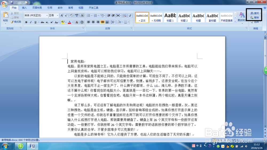Open the Borders dropdown
The height and width of the screenshot is (150, 267).
pyautogui.click(x=129, y=22)
